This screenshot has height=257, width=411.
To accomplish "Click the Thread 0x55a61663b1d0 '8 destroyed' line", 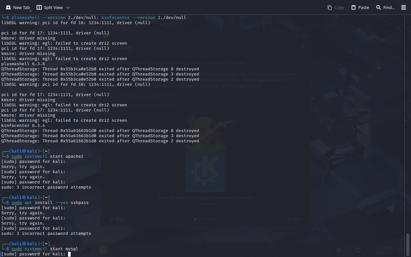I will [100, 131].
